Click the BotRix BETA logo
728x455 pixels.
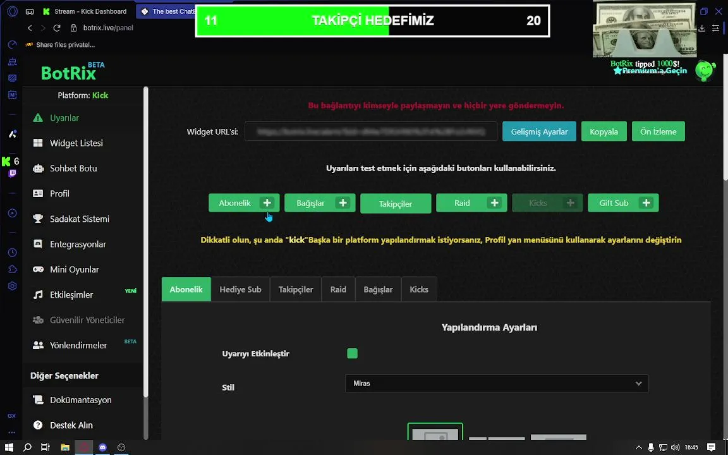[x=73, y=71]
